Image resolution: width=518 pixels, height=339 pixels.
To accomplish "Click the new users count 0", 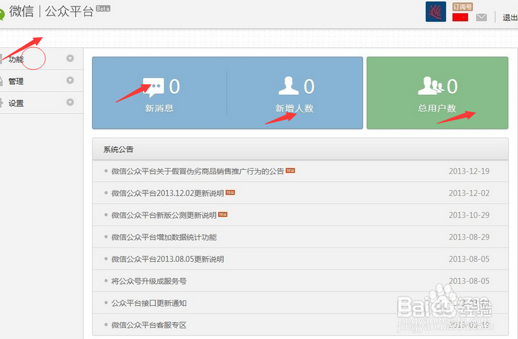I will tap(309, 87).
